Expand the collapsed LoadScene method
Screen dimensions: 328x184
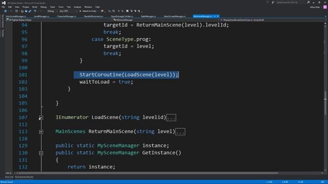[41, 118]
